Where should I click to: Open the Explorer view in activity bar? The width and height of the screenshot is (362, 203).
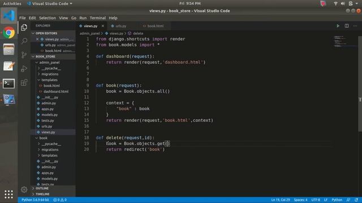coord(24,28)
